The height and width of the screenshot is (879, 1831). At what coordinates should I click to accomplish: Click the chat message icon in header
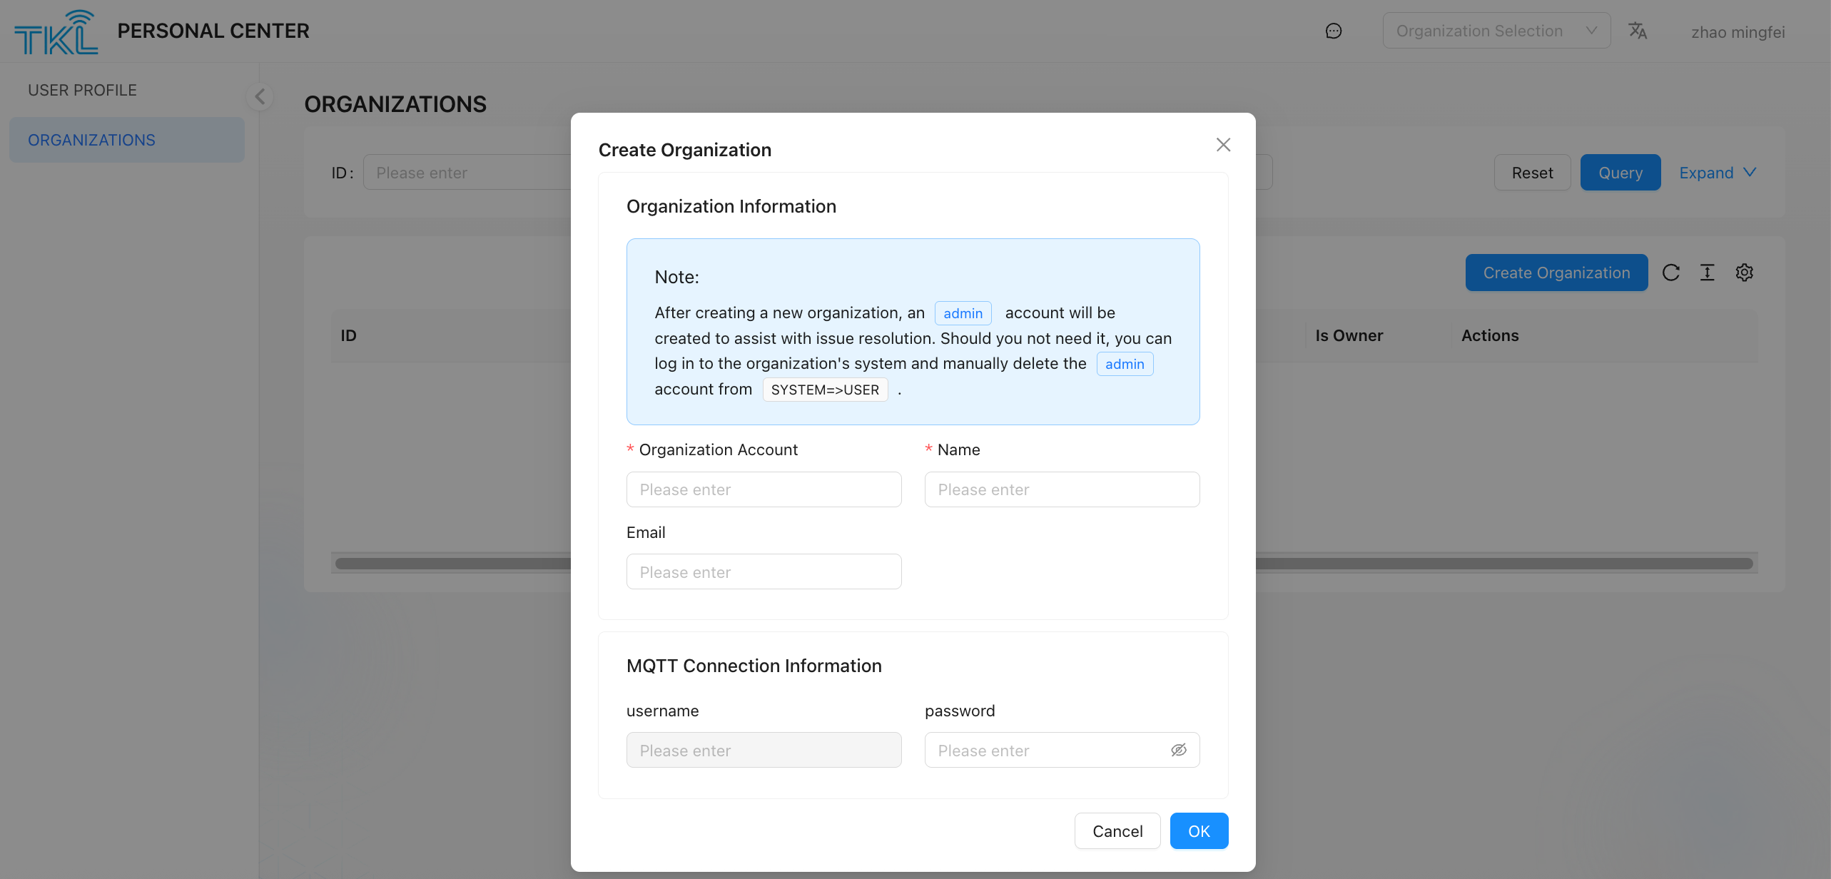(1333, 31)
